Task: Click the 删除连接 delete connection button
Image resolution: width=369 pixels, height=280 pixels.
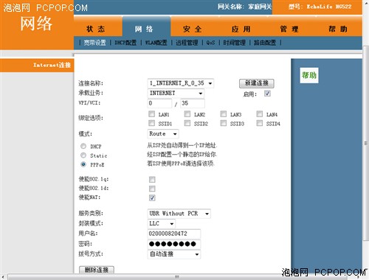Action: tap(97, 270)
